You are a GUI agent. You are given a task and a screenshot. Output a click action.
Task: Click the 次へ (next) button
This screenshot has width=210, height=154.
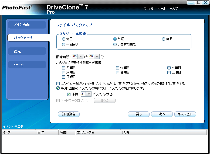[162, 114]
